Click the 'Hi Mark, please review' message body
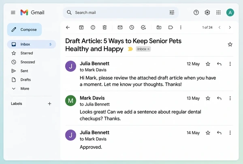The image size is (243, 164). [x=148, y=81]
